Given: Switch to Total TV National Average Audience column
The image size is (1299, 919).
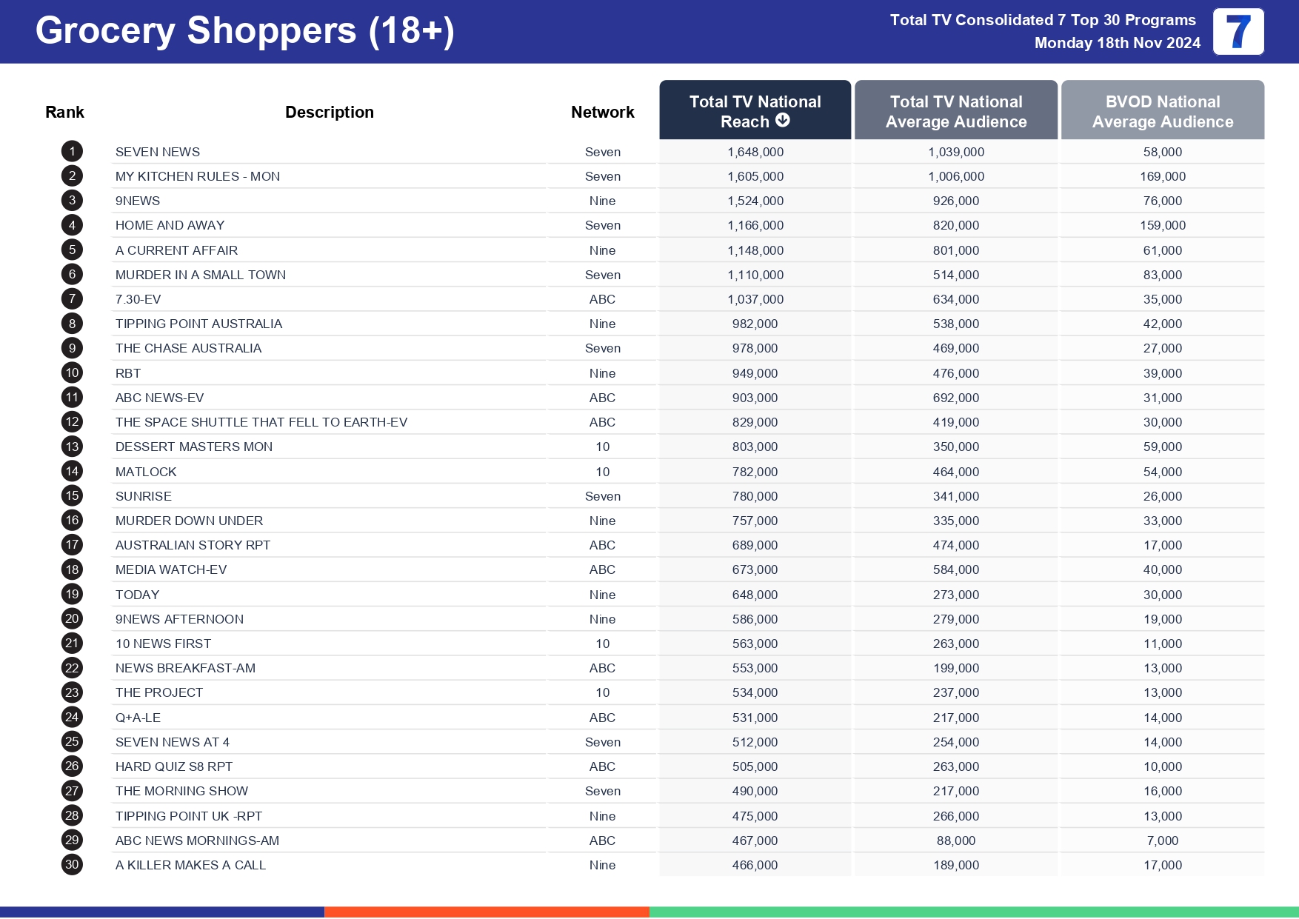Looking at the screenshot, I should click(x=955, y=111).
